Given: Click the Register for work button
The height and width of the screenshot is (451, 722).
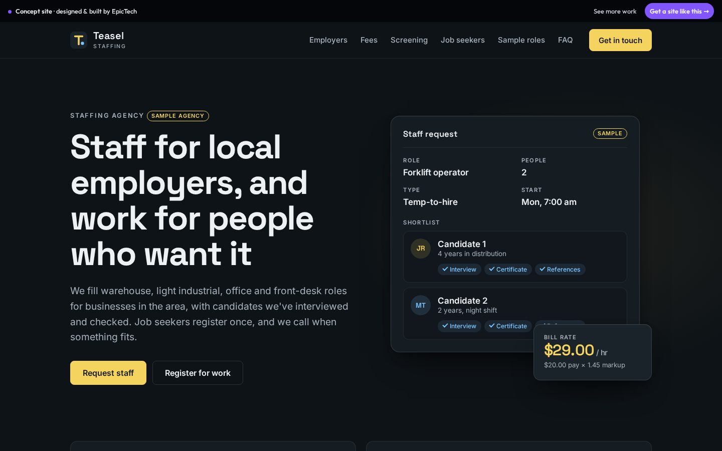Looking at the screenshot, I should coord(198,373).
